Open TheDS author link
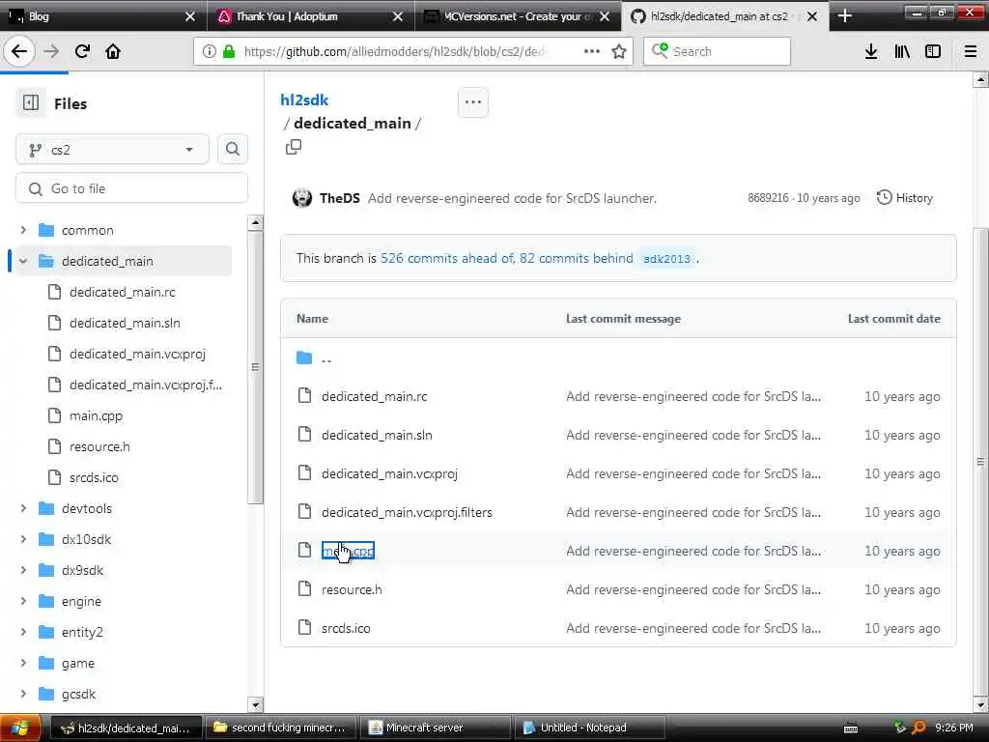Viewport: 989px width, 742px height. click(x=339, y=198)
